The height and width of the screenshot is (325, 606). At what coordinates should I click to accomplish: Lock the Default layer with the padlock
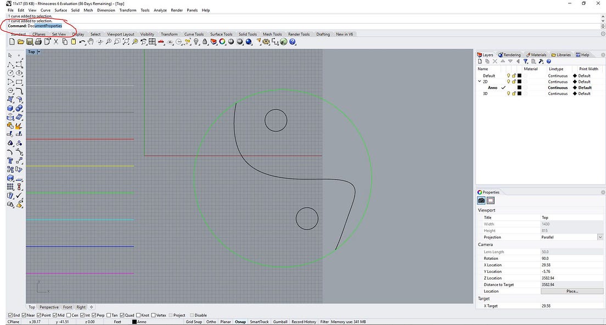click(514, 76)
